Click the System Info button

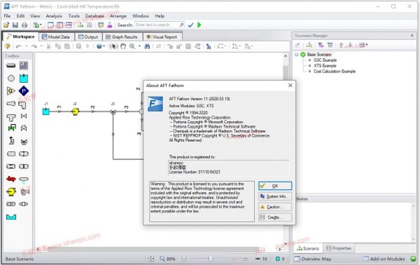pos(275,196)
